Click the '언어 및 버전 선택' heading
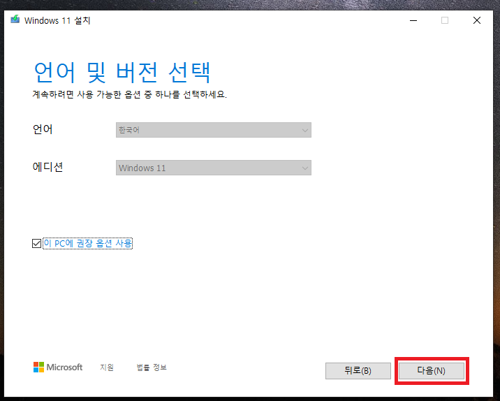The height and width of the screenshot is (401, 500). click(122, 73)
